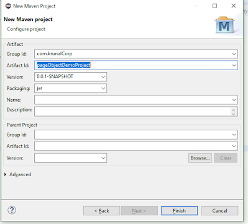
Task: Expand the Advanced section
Action: [5, 174]
